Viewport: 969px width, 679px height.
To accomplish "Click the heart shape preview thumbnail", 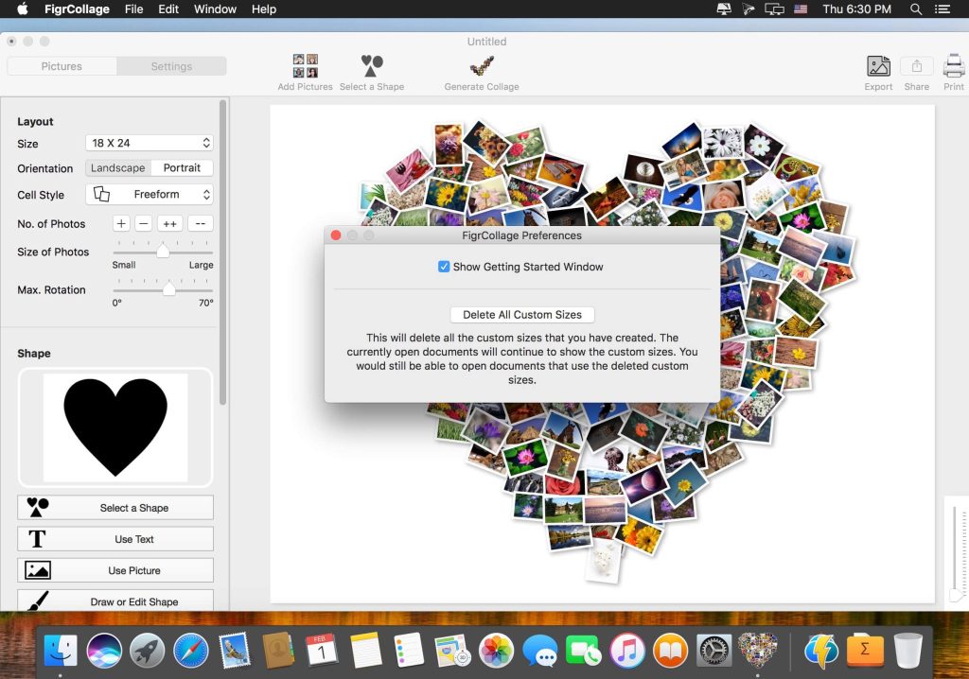I will 115,427.
